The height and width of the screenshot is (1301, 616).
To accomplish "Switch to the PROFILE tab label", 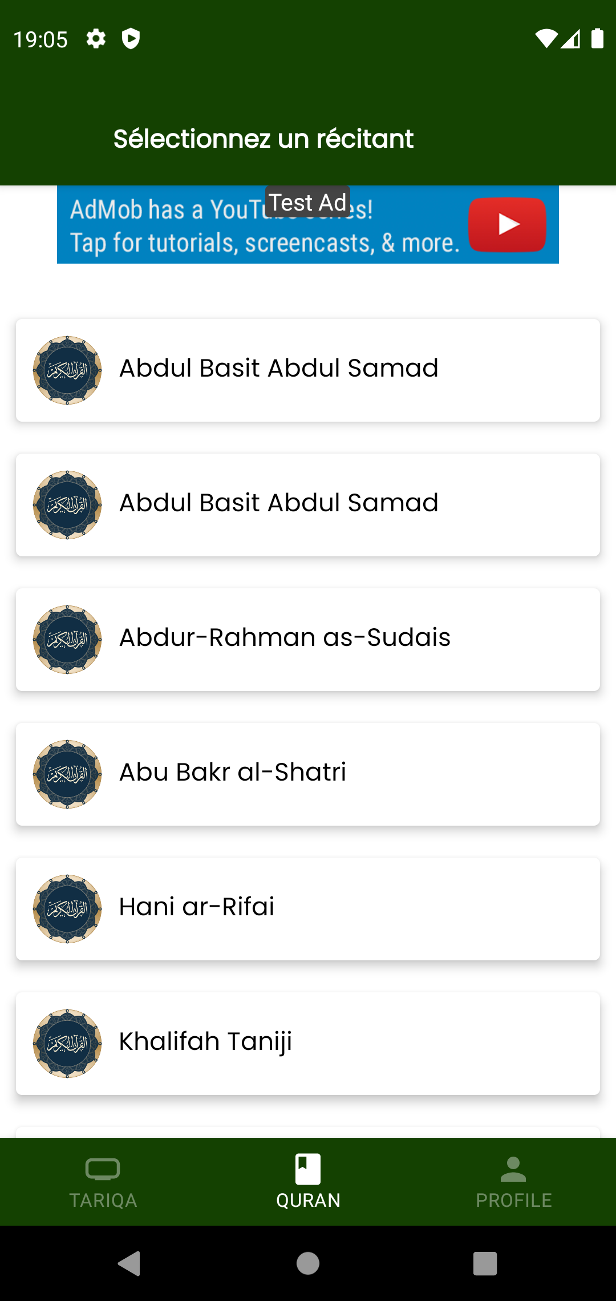I will point(513,1201).
